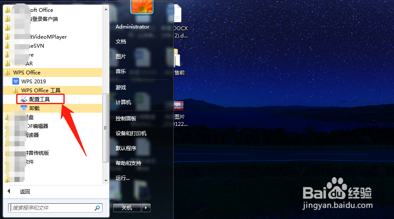Open 音乐 from the right pane
The image size is (394, 219).
(x=121, y=71)
